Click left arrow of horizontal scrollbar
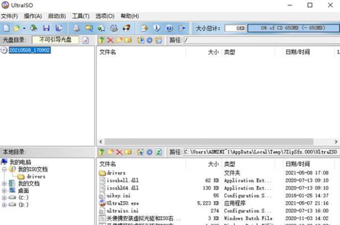Screen dimensions: 340x225 click(101, 142)
